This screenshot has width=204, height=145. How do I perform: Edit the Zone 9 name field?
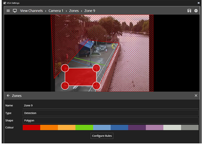(111, 106)
